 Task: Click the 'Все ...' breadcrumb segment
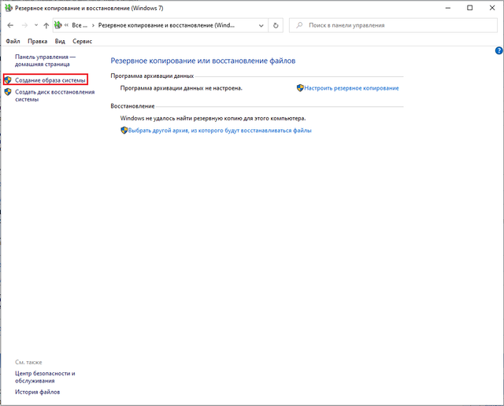tap(80, 25)
